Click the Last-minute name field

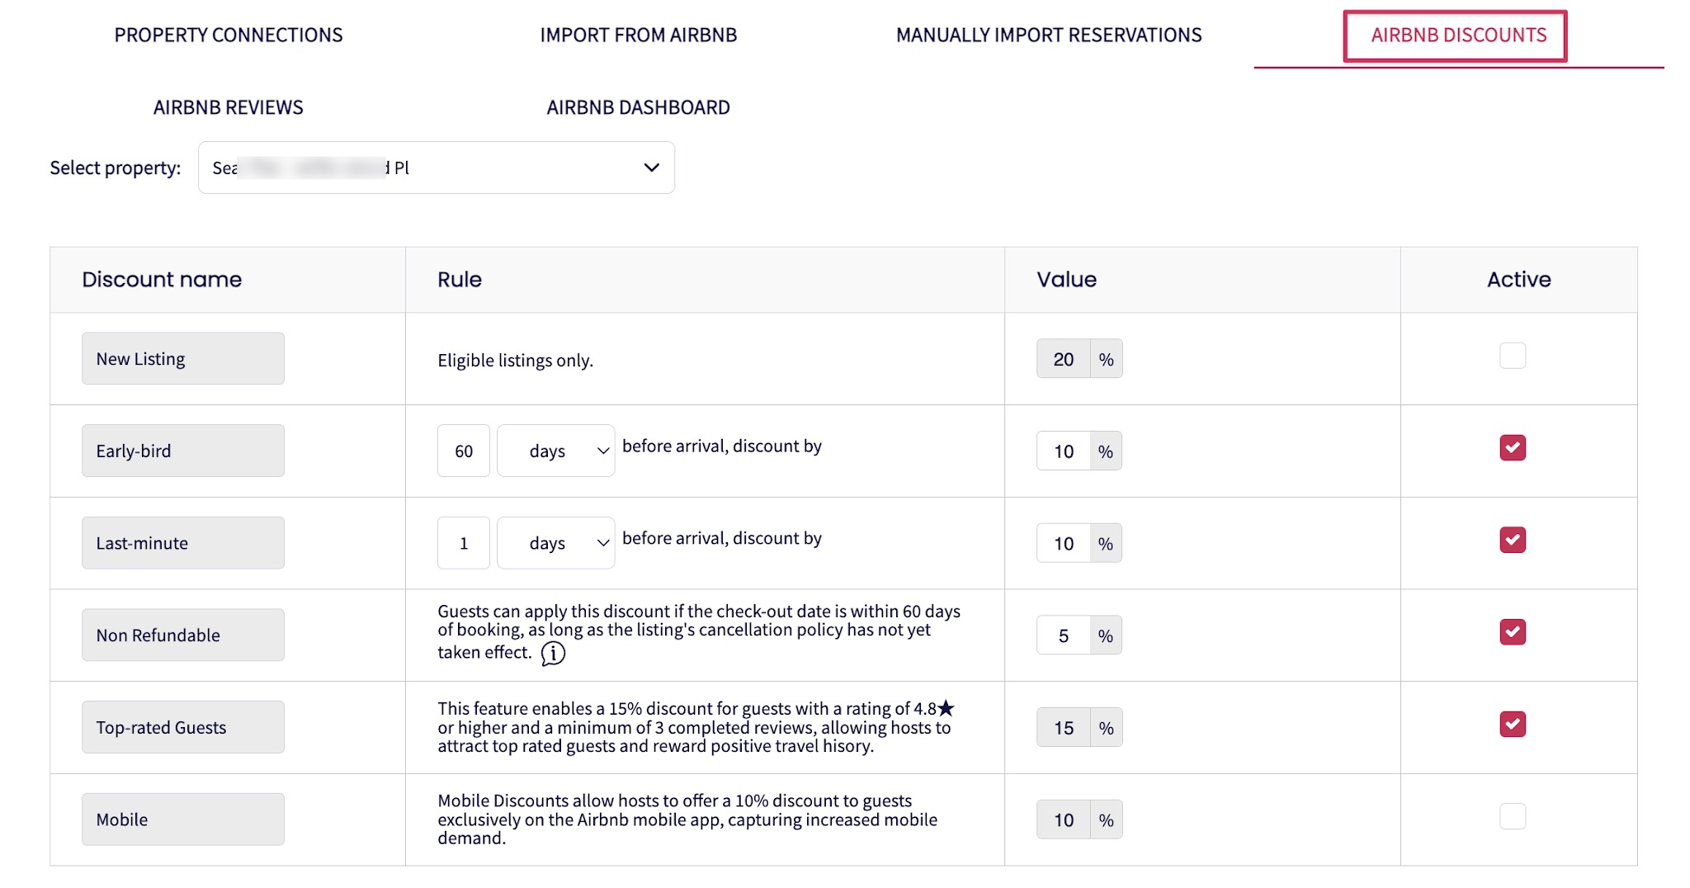tap(183, 543)
